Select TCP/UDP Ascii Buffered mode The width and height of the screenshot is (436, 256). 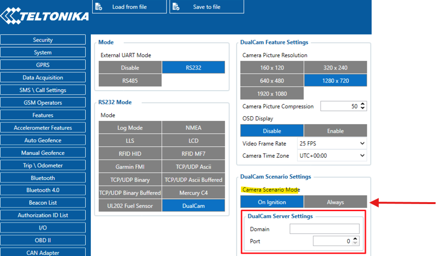pyautogui.click(x=194, y=180)
